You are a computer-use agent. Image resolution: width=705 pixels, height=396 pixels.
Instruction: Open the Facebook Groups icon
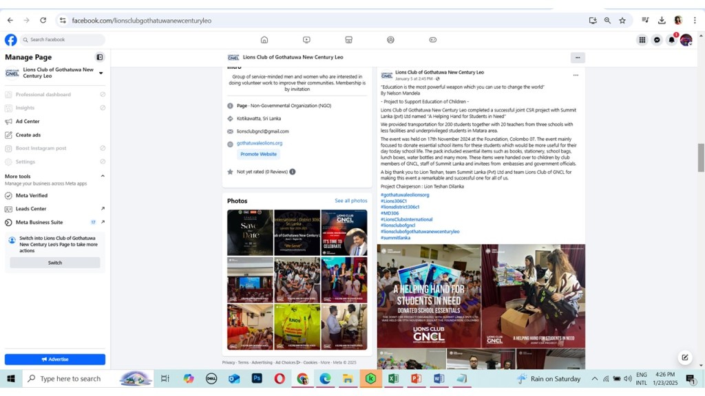pos(391,39)
